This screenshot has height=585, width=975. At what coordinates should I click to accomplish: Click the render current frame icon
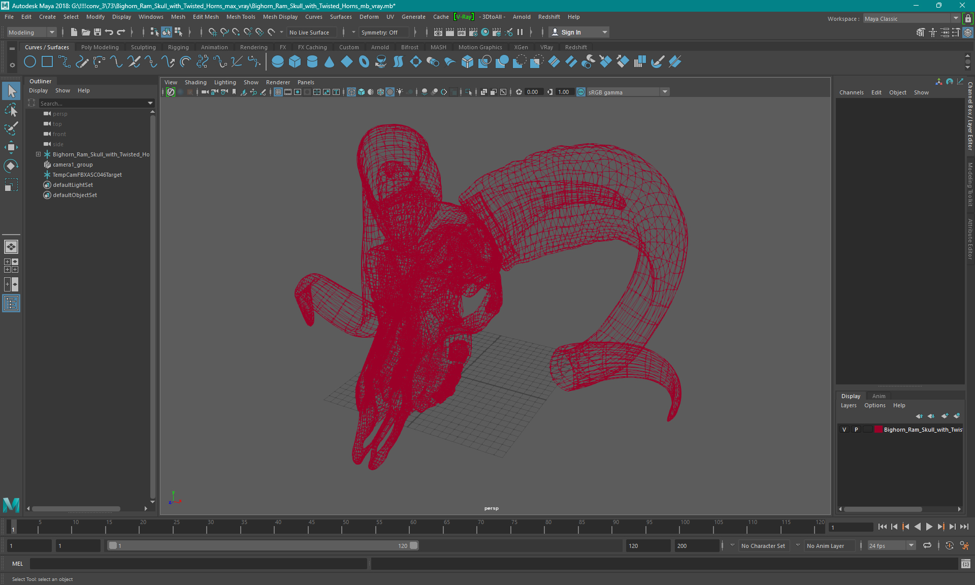point(450,32)
